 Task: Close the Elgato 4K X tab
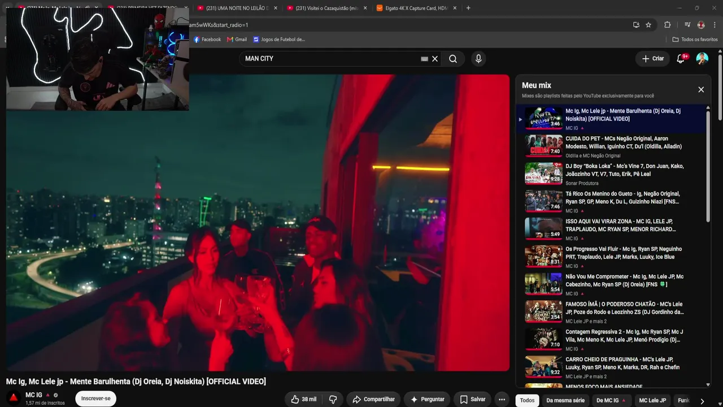455,8
